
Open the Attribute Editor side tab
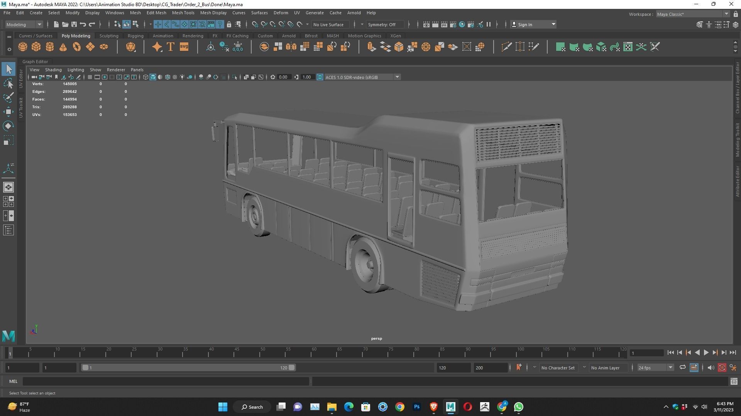(737, 181)
